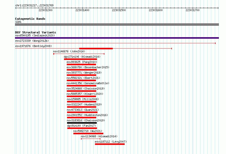This screenshot has width=226, height=154.
Task: Open esv2723339 (Wong2012b) variant label
Action: coord(32,41)
